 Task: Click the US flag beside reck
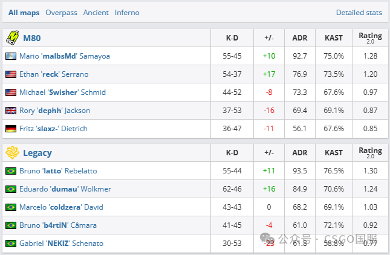click(11, 74)
